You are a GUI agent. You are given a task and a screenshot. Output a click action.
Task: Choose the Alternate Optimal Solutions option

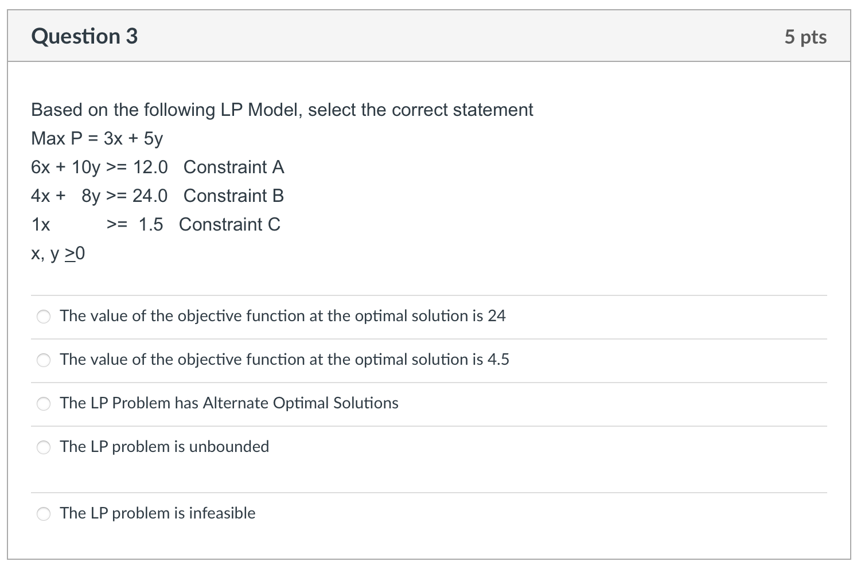(44, 404)
